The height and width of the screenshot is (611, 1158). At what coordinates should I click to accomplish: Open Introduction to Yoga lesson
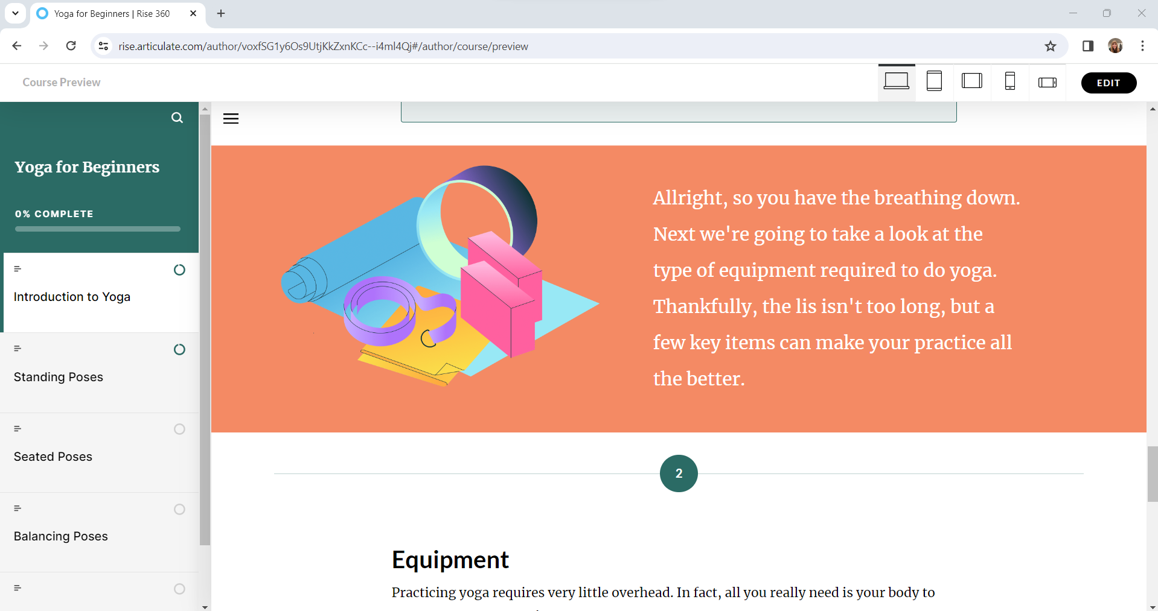(101, 293)
